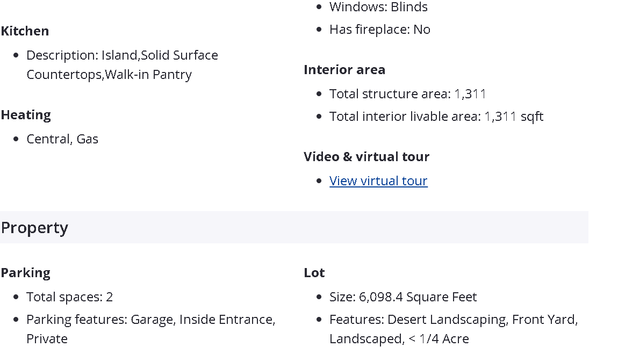Open the View virtual tour link
This screenshot has width=618, height=347.
coord(378,181)
